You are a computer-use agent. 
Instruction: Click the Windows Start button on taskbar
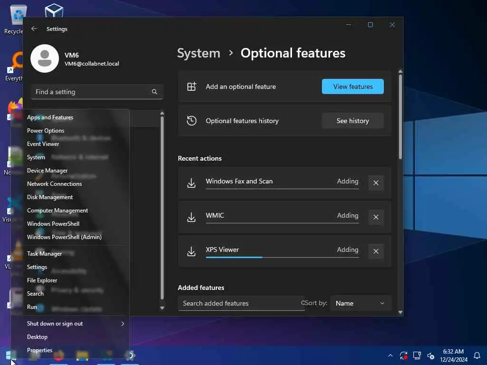[11, 355]
